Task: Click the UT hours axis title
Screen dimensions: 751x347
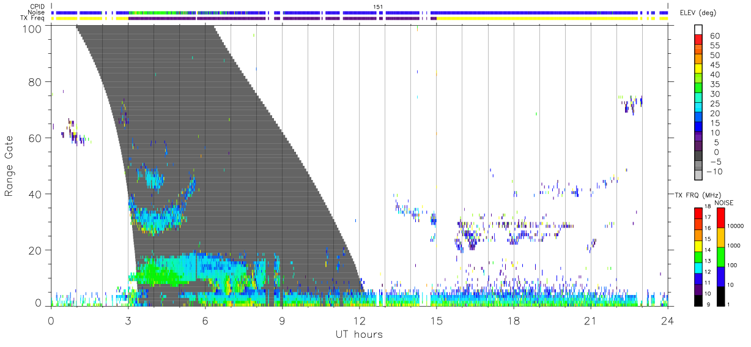Action: pos(359,335)
